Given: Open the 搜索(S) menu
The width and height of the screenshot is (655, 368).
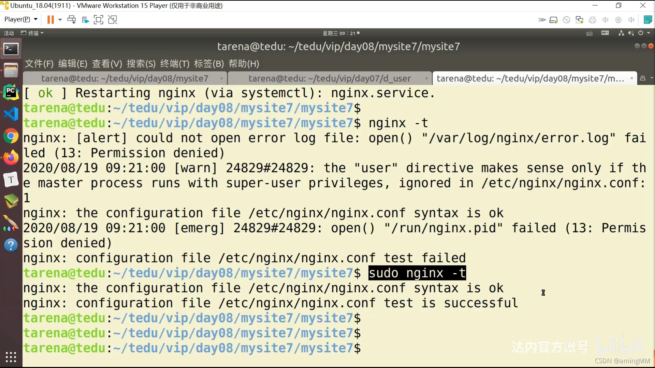Looking at the screenshot, I should (x=141, y=64).
